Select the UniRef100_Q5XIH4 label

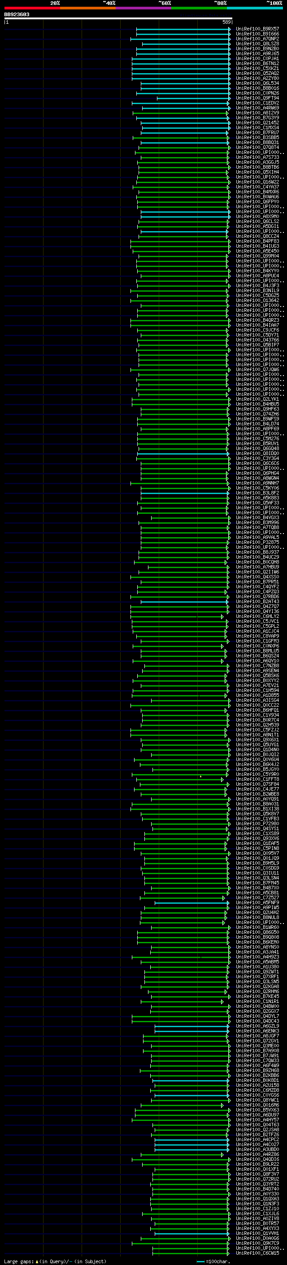(x=257, y=172)
